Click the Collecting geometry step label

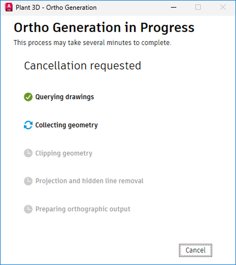(66, 125)
